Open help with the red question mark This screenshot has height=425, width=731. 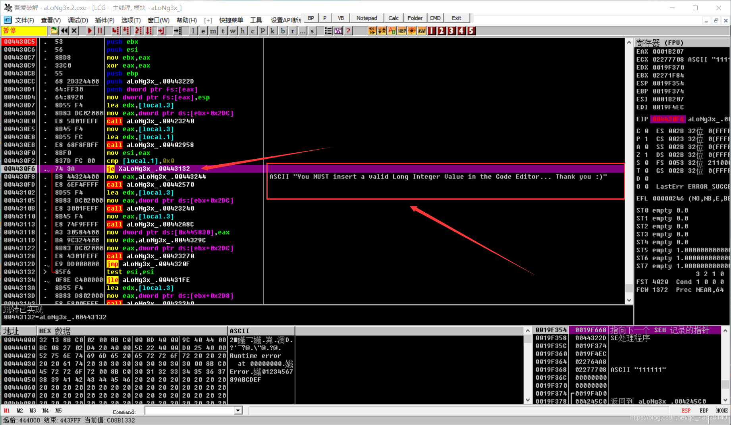(x=348, y=31)
